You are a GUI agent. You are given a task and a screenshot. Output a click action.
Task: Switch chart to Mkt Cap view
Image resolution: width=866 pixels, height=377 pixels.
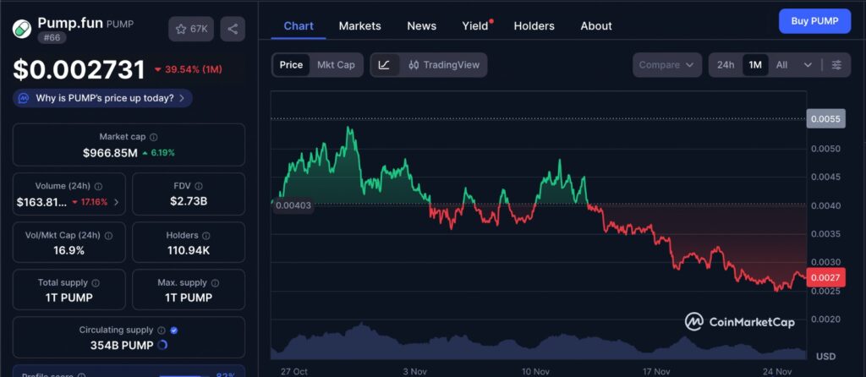tap(336, 64)
